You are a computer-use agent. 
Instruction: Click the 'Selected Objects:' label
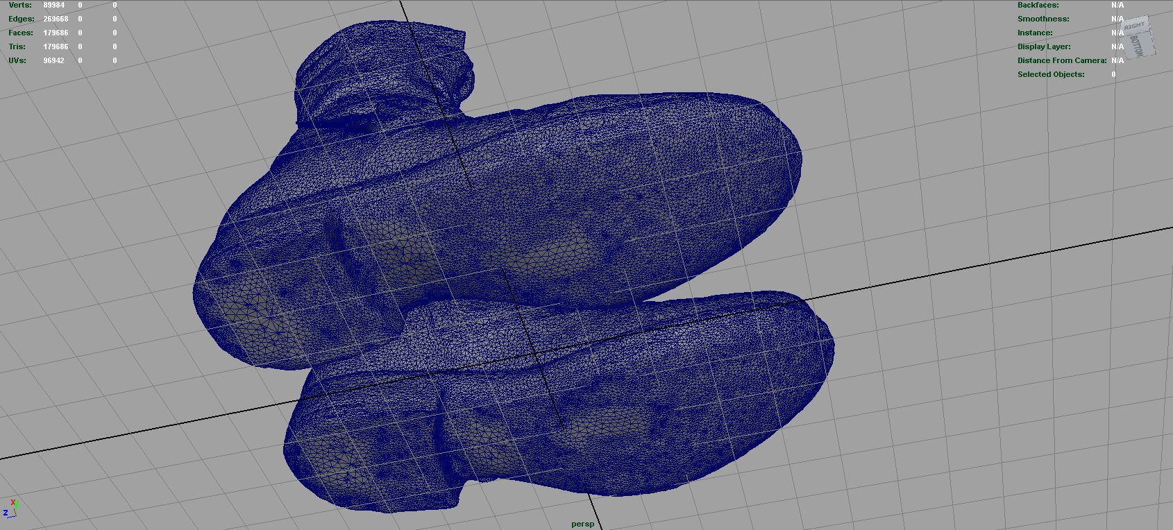coord(1051,74)
